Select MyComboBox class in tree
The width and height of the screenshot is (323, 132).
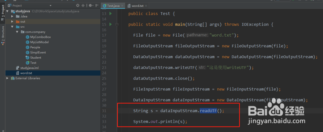[x=40, y=37]
